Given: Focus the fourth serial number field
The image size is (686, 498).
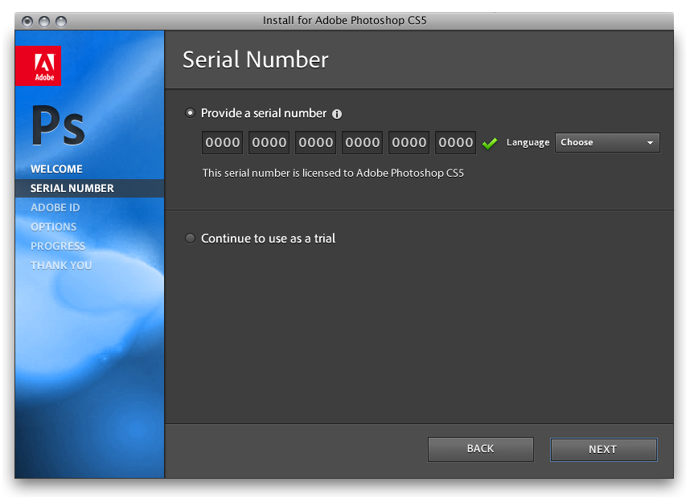Looking at the screenshot, I should 362,142.
